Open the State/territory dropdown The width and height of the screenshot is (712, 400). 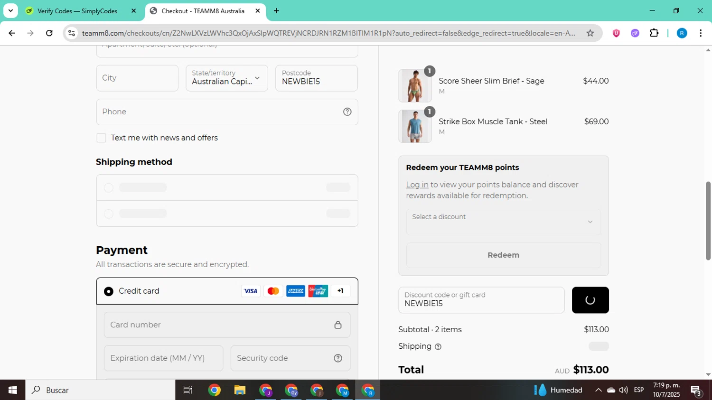click(227, 78)
